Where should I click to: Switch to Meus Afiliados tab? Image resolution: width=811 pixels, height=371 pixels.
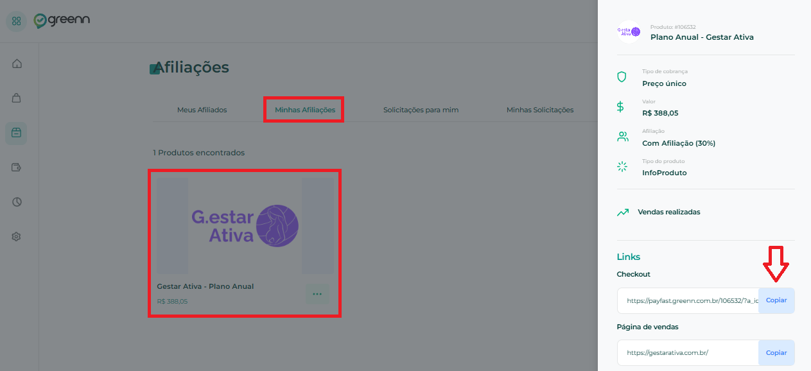coord(202,110)
